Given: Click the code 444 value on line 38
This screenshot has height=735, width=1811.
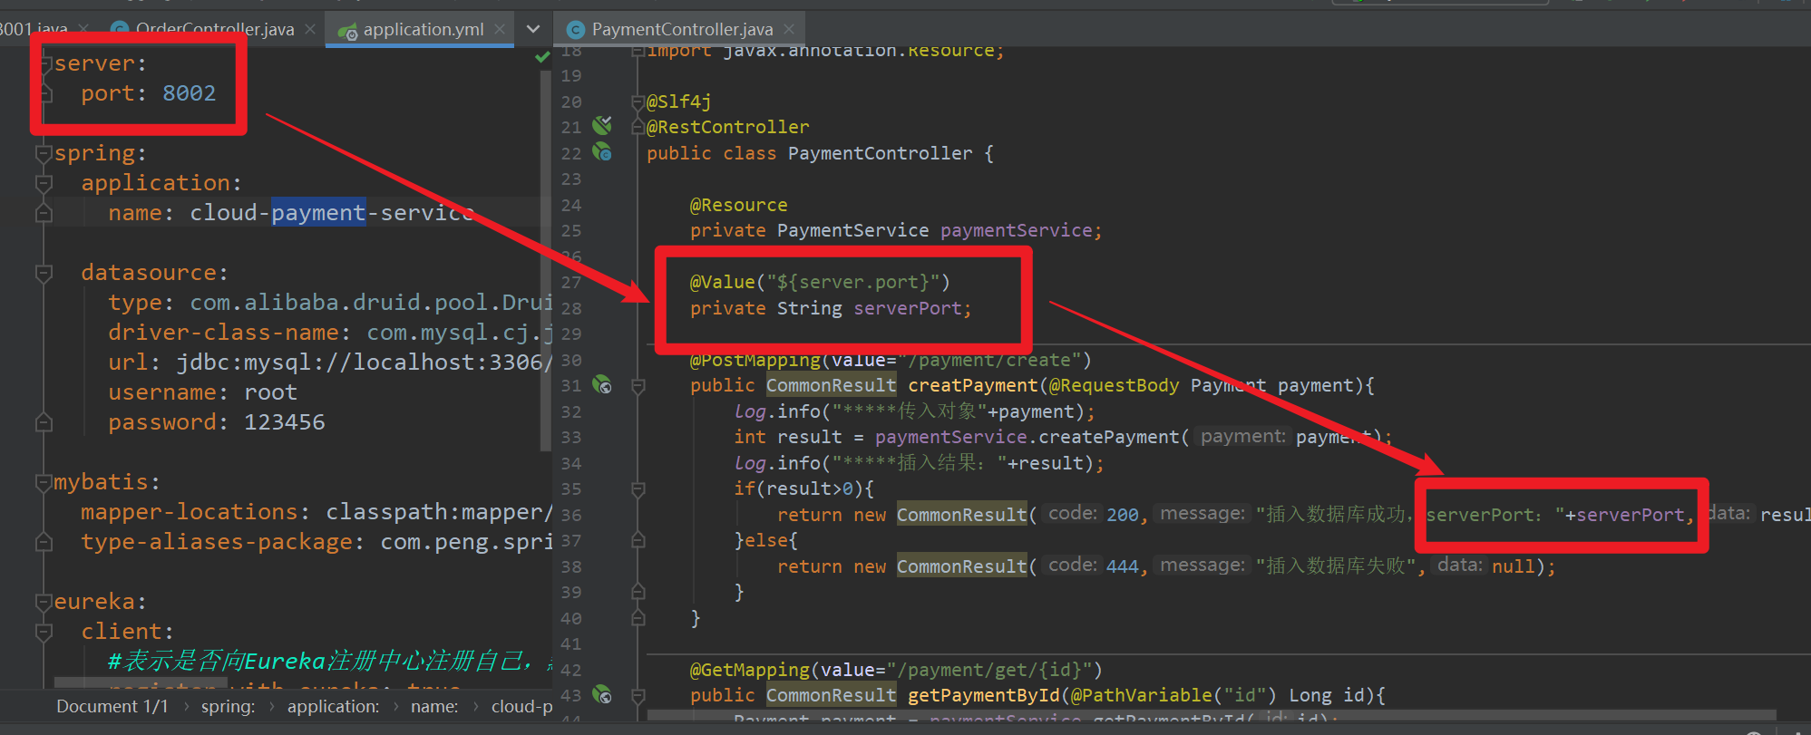Looking at the screenshot, I should [1122, 566].
